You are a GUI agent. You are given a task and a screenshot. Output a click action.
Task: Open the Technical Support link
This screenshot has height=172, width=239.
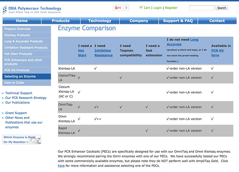19,93
